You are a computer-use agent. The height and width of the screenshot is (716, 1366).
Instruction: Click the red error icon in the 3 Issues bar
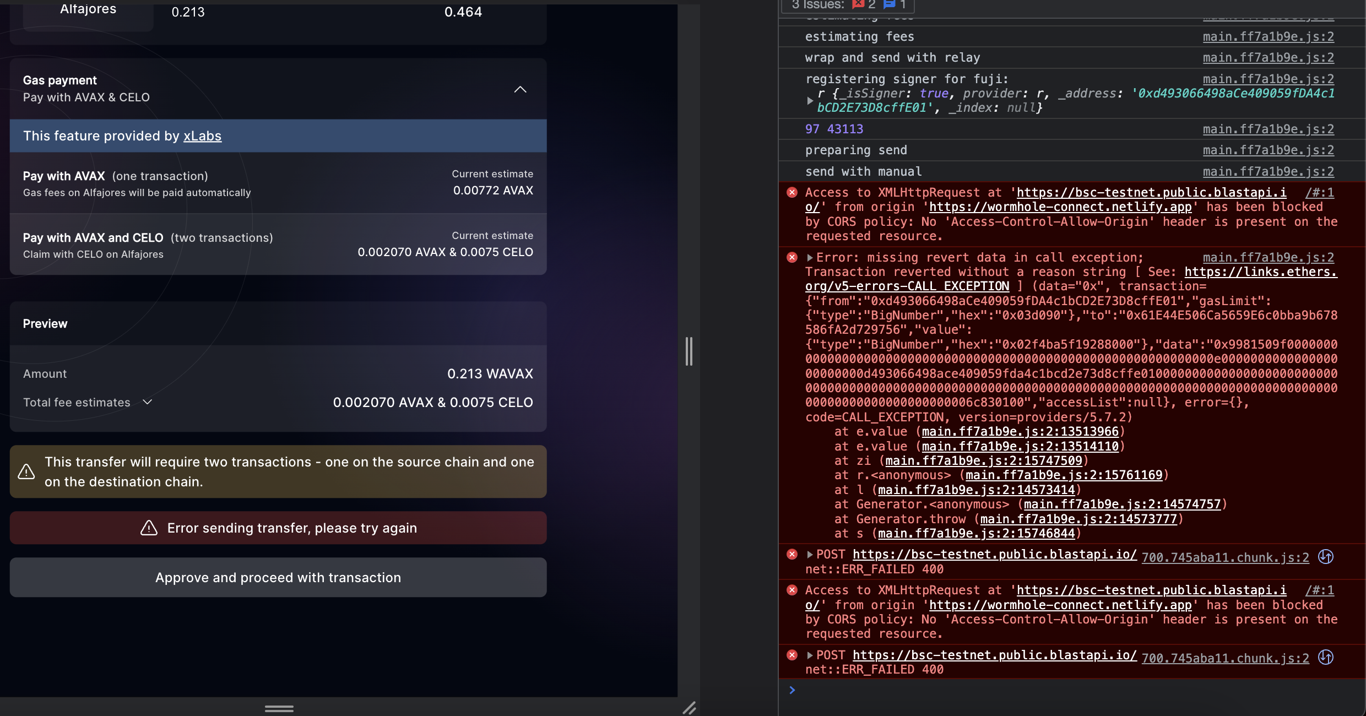tap(858, 4)
